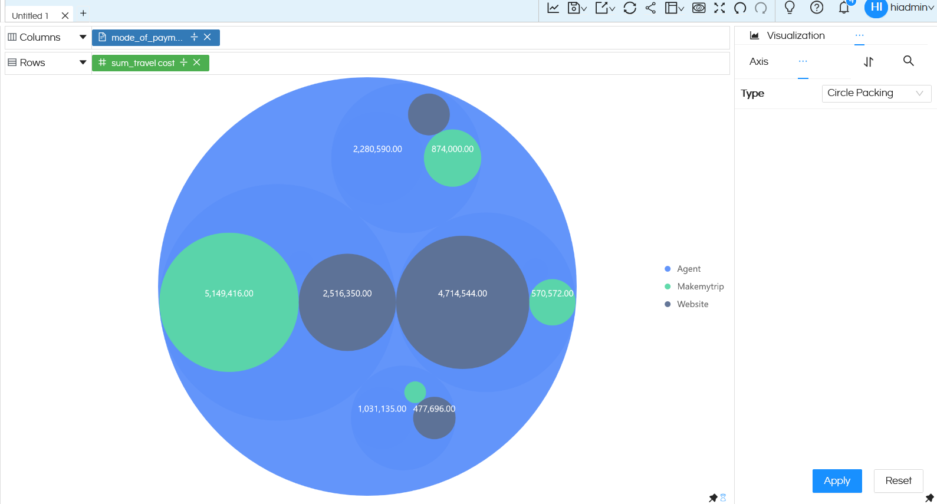Open the lightbulb tips icon
The image size is (937, 504).
(x=790, y=8)
